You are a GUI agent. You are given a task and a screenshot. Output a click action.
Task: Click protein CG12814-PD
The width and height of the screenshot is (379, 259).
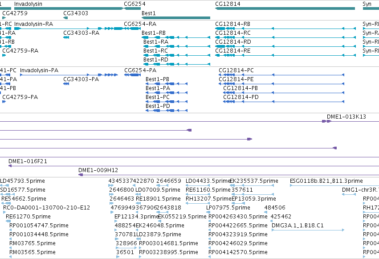pos(284,102)
